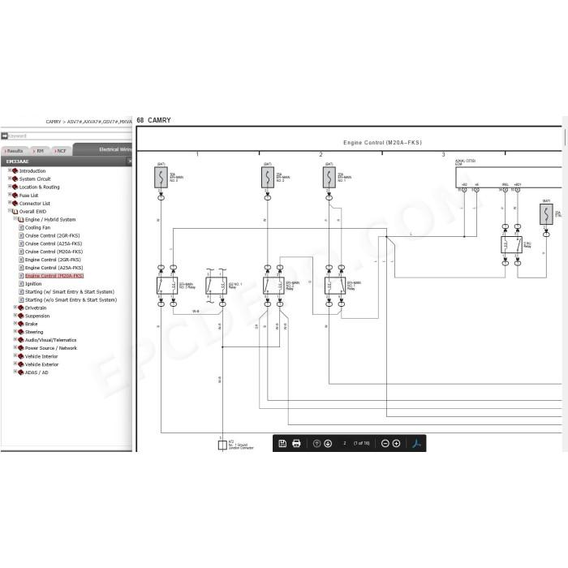Open Cruise Control (2GR-FKS) diagram
568x568 pixels.
(x=53, y=235)
